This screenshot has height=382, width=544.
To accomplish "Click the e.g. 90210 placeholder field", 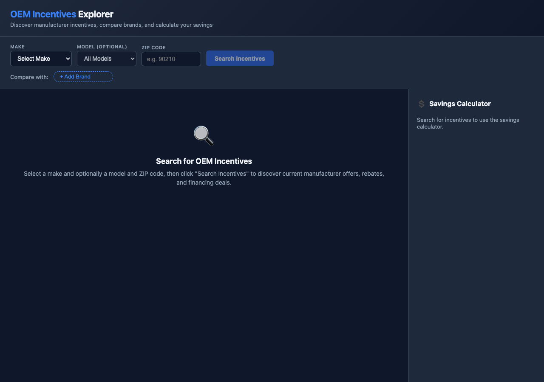I will (x=171, y=59).
